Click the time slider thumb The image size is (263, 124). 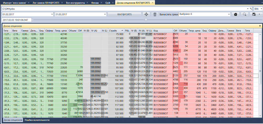(x=146, y=20)
